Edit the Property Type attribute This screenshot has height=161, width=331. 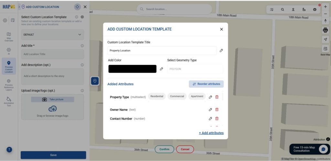(x=210, y=97)
